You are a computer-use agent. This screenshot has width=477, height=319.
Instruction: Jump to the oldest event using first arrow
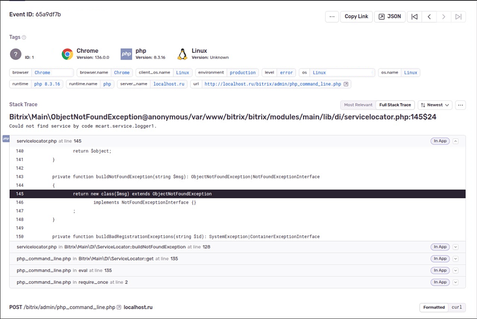coord(415,16)
